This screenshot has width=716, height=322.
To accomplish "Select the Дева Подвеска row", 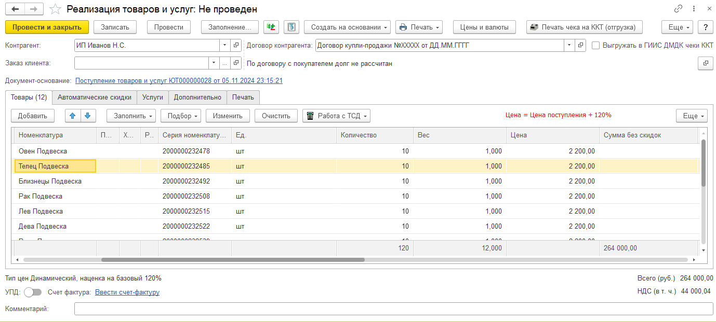I will click(356, 226).
